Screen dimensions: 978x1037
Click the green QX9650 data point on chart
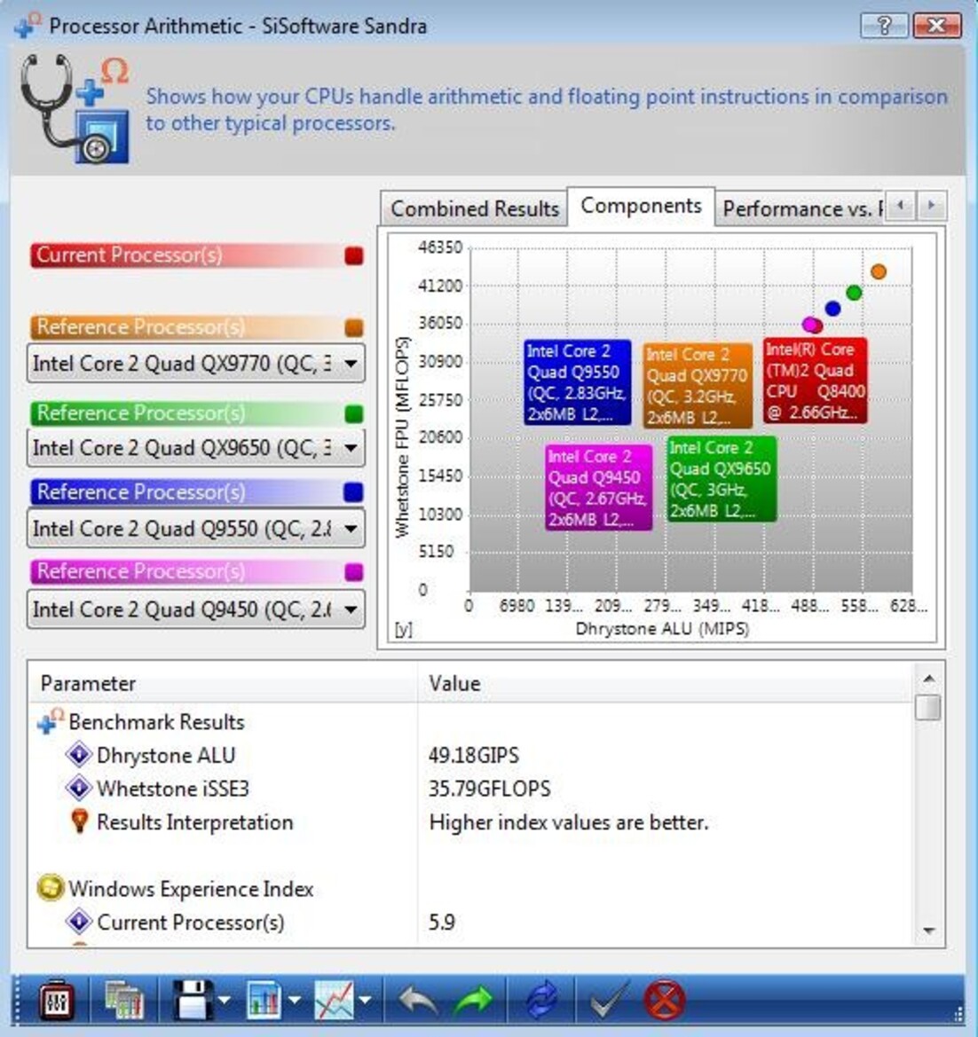click(x=855, y=293)
